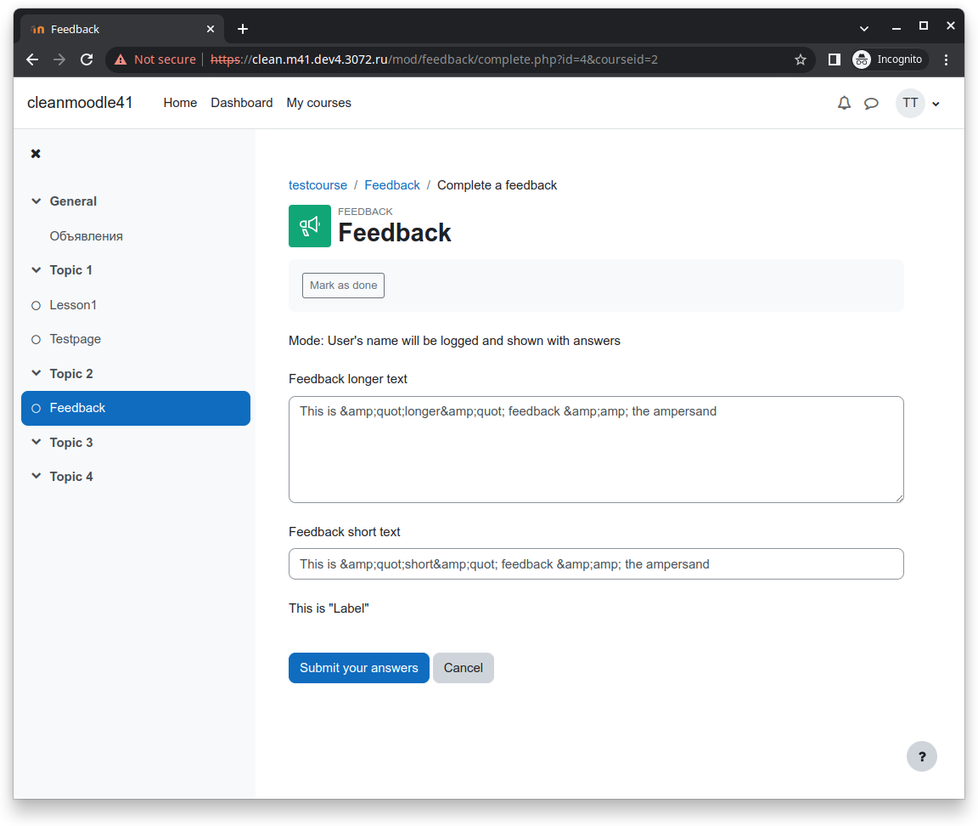Image resolution: width=978 pixels, height=826 pixels.
Task: Click the Mark as done button
Action: coord(343,286)
